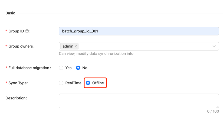Click the Group ID help question-mark icon
The image size is (223, 114).
point(27,31)
